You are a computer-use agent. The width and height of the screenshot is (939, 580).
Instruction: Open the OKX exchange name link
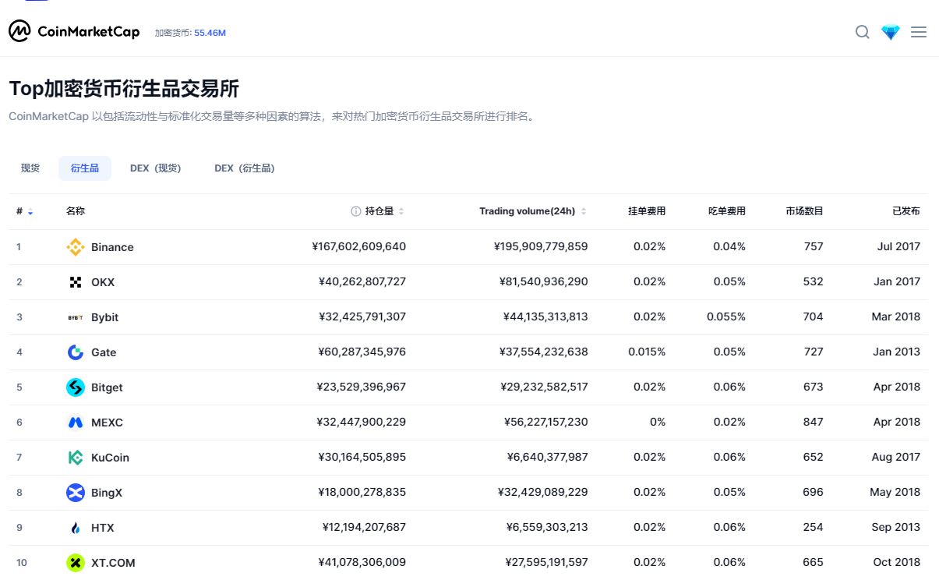[103, 282]
